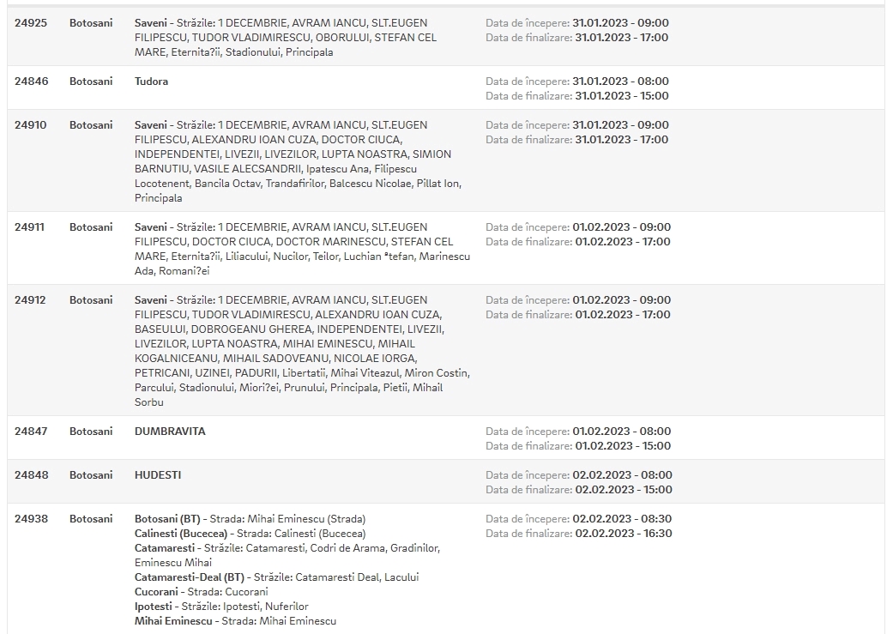Select the HUDESTI locality entry
The width and height of the screenshot is (893, 634).
158,475
